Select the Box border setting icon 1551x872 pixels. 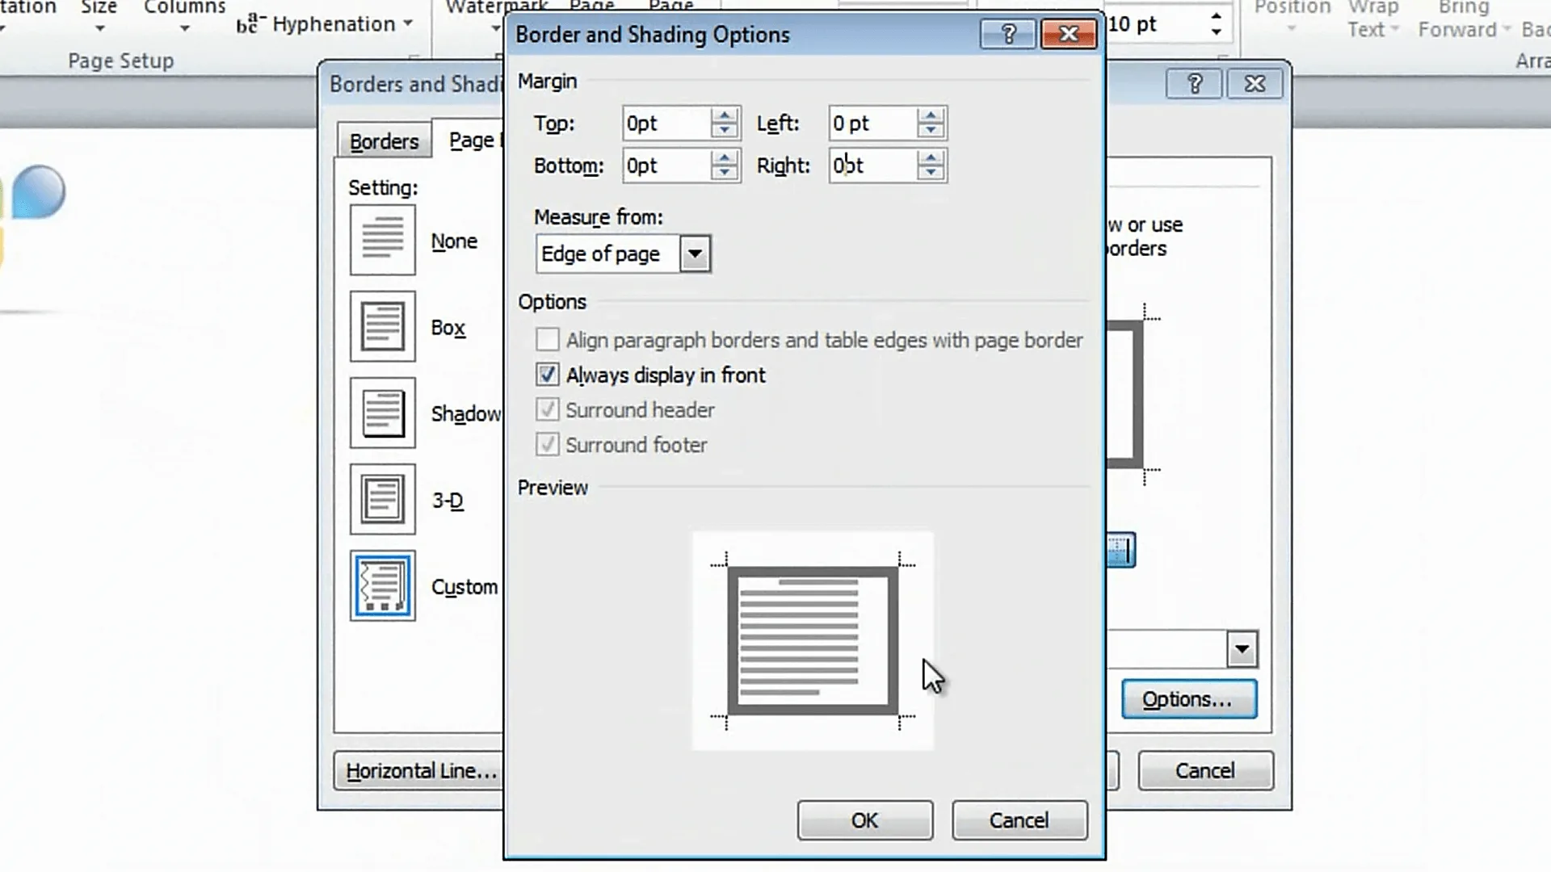[382, 326]
